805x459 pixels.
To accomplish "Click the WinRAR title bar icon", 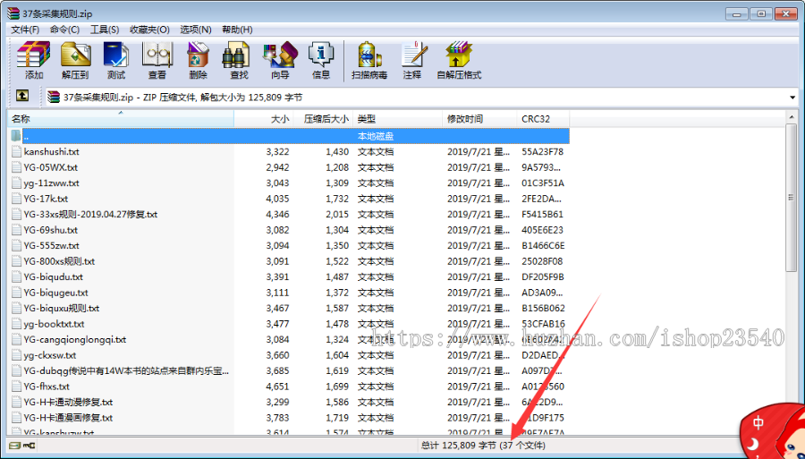I will pyautogui.click(x=13, y=13).
